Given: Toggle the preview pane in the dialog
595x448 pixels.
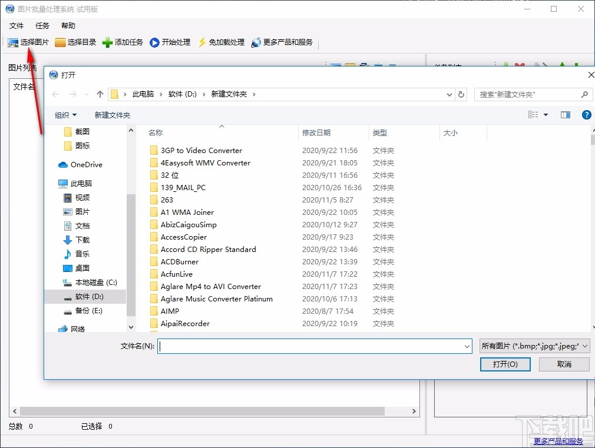Looking at the screenshot, I should click(x=565, y=115).
